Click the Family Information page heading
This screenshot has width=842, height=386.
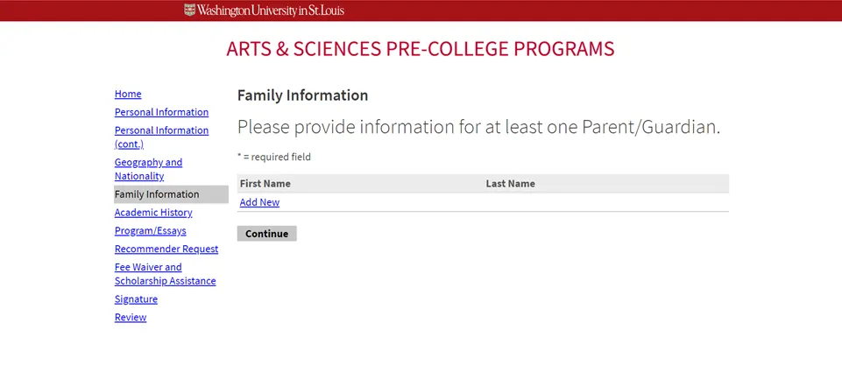[302, 95]
